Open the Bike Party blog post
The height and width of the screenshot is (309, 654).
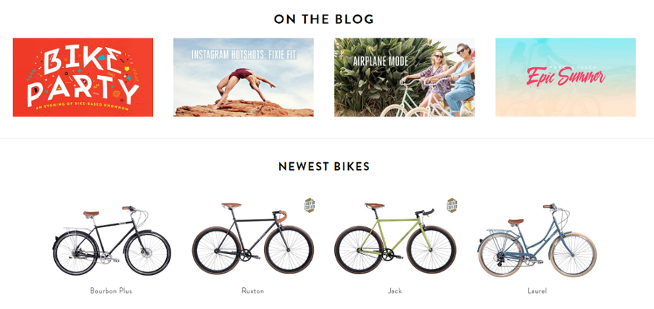coord(83,77)
